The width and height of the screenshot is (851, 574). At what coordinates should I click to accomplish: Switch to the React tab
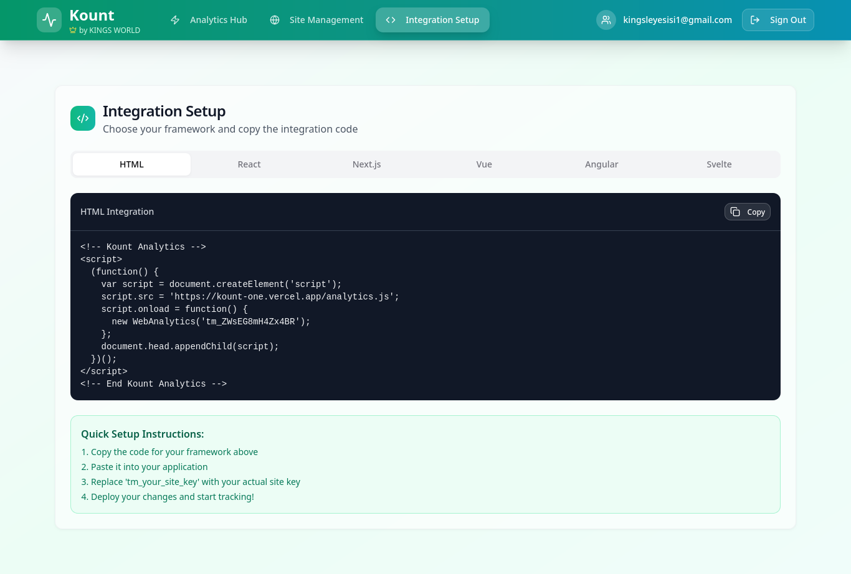click(x=249, y=164)
